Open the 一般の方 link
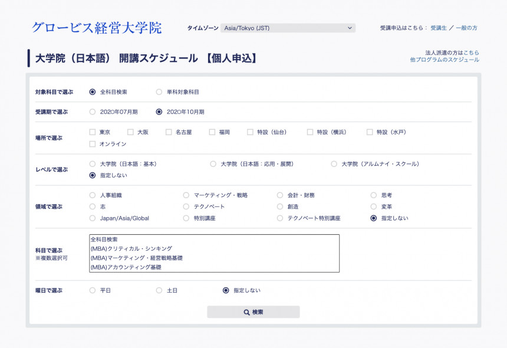The width and height of the screenshot is (507, 348). pos(466,28)
